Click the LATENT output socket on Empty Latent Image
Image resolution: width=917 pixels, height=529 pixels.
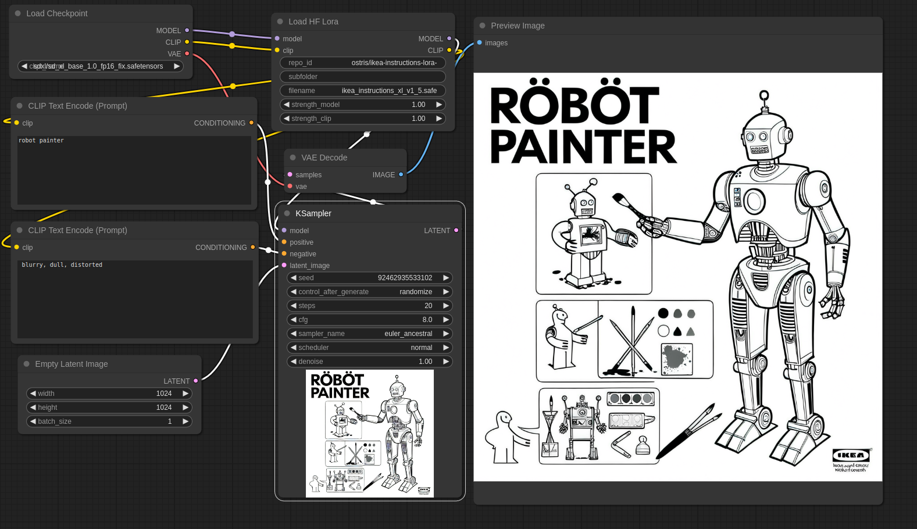[x=196, y=381]
